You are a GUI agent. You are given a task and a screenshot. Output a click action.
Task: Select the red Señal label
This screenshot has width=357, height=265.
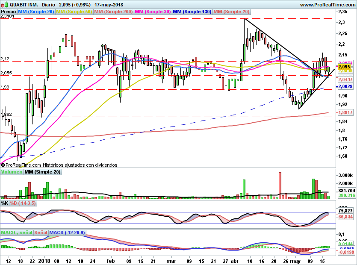click(41, 233)
